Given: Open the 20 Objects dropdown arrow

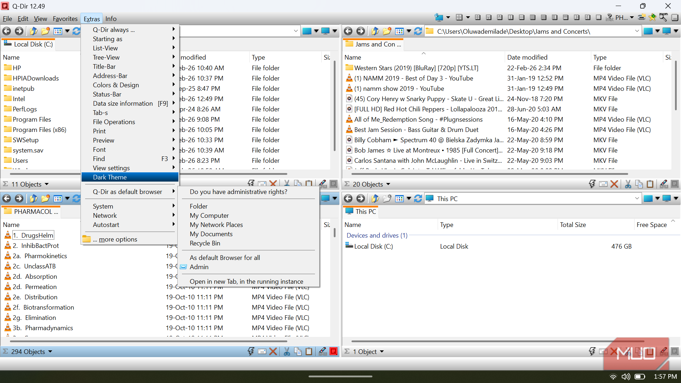Looking at the screenshot, I should [x=388, y=184].
